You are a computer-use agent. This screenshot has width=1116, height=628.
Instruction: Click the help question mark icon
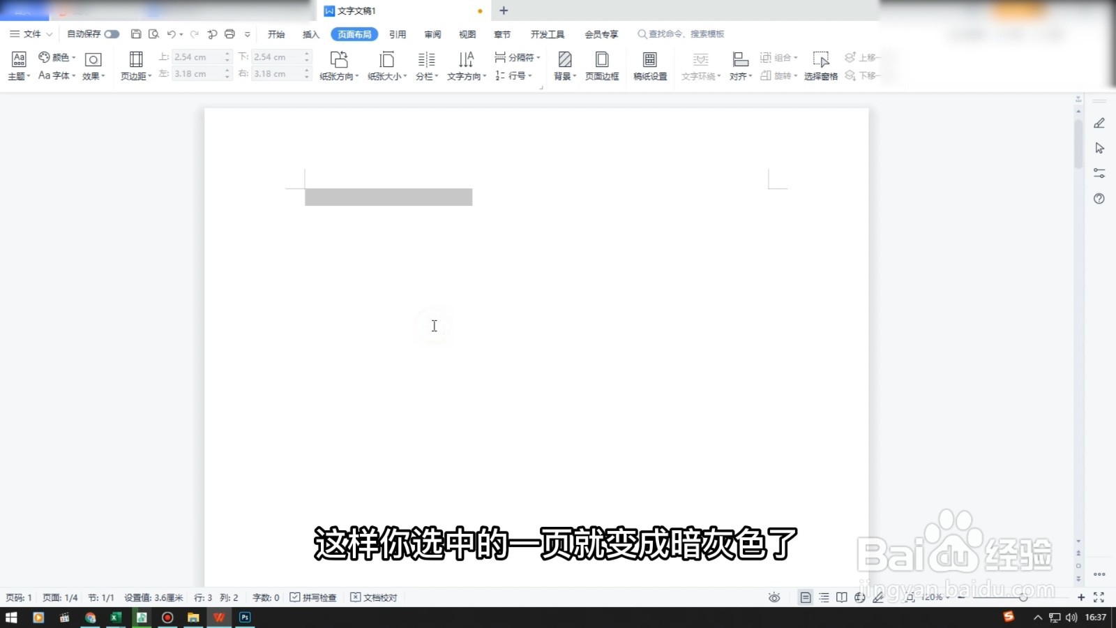[x=1099, y=199]
